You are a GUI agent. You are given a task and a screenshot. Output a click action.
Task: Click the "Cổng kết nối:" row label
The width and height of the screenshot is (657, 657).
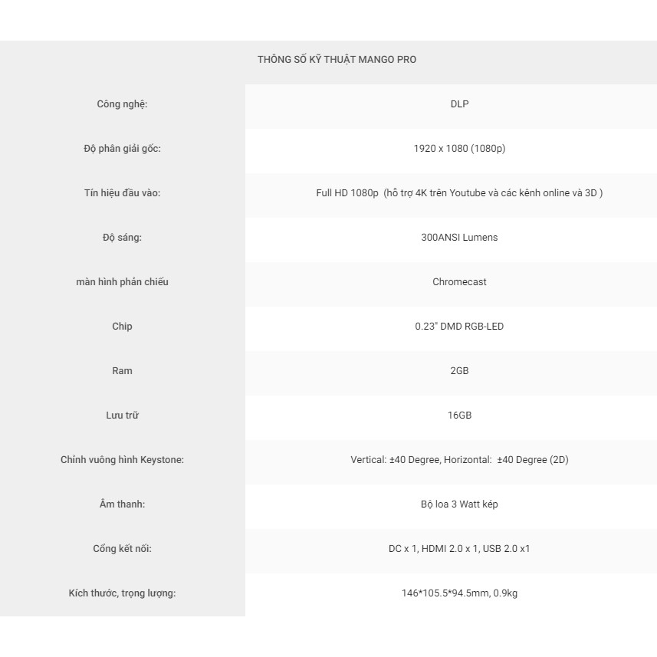(122, 549)
